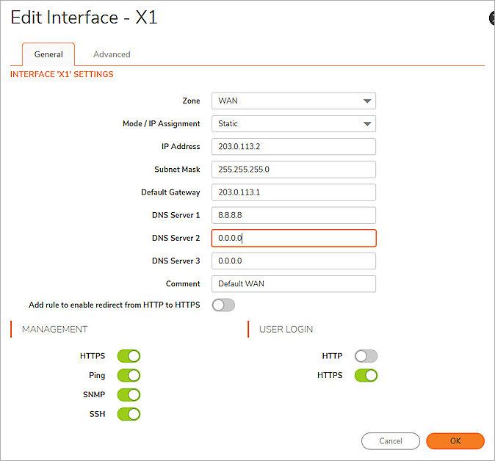The image size is (495, 461).
Task: Toggle off SSH management
Action: (129, 414)
